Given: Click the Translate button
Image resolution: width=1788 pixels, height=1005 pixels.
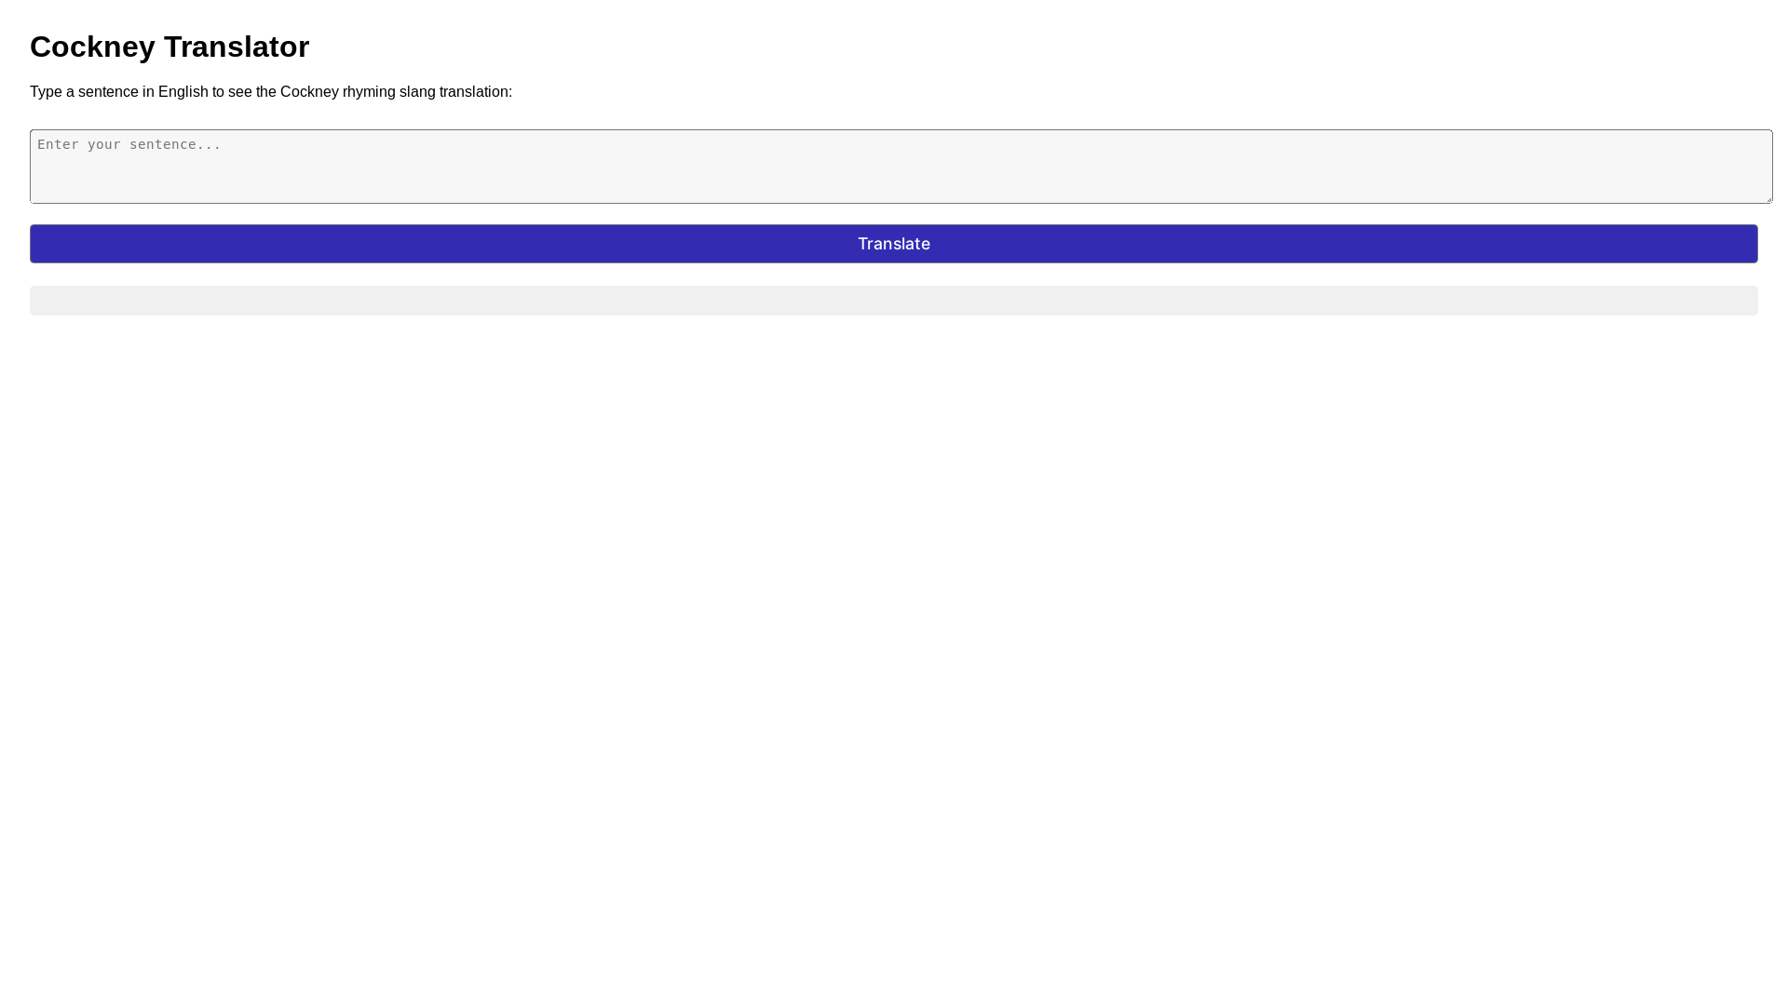Looking at the screenshot, I should click(x=894, y=244).
